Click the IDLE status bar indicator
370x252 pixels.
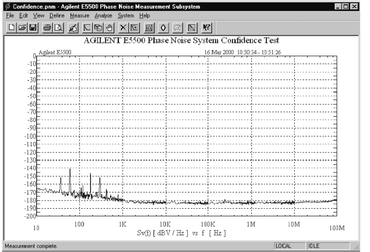pos(328,246)
